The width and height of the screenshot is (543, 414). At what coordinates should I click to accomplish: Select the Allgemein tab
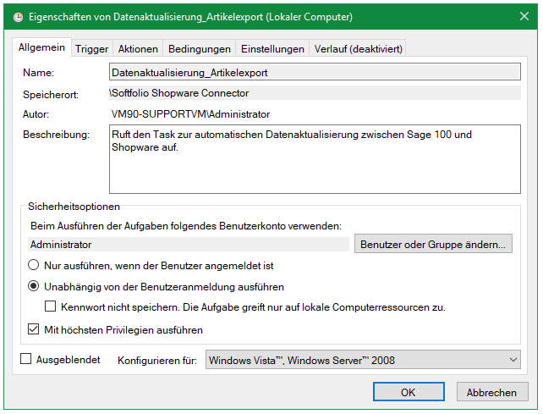(x=42, y=48)
